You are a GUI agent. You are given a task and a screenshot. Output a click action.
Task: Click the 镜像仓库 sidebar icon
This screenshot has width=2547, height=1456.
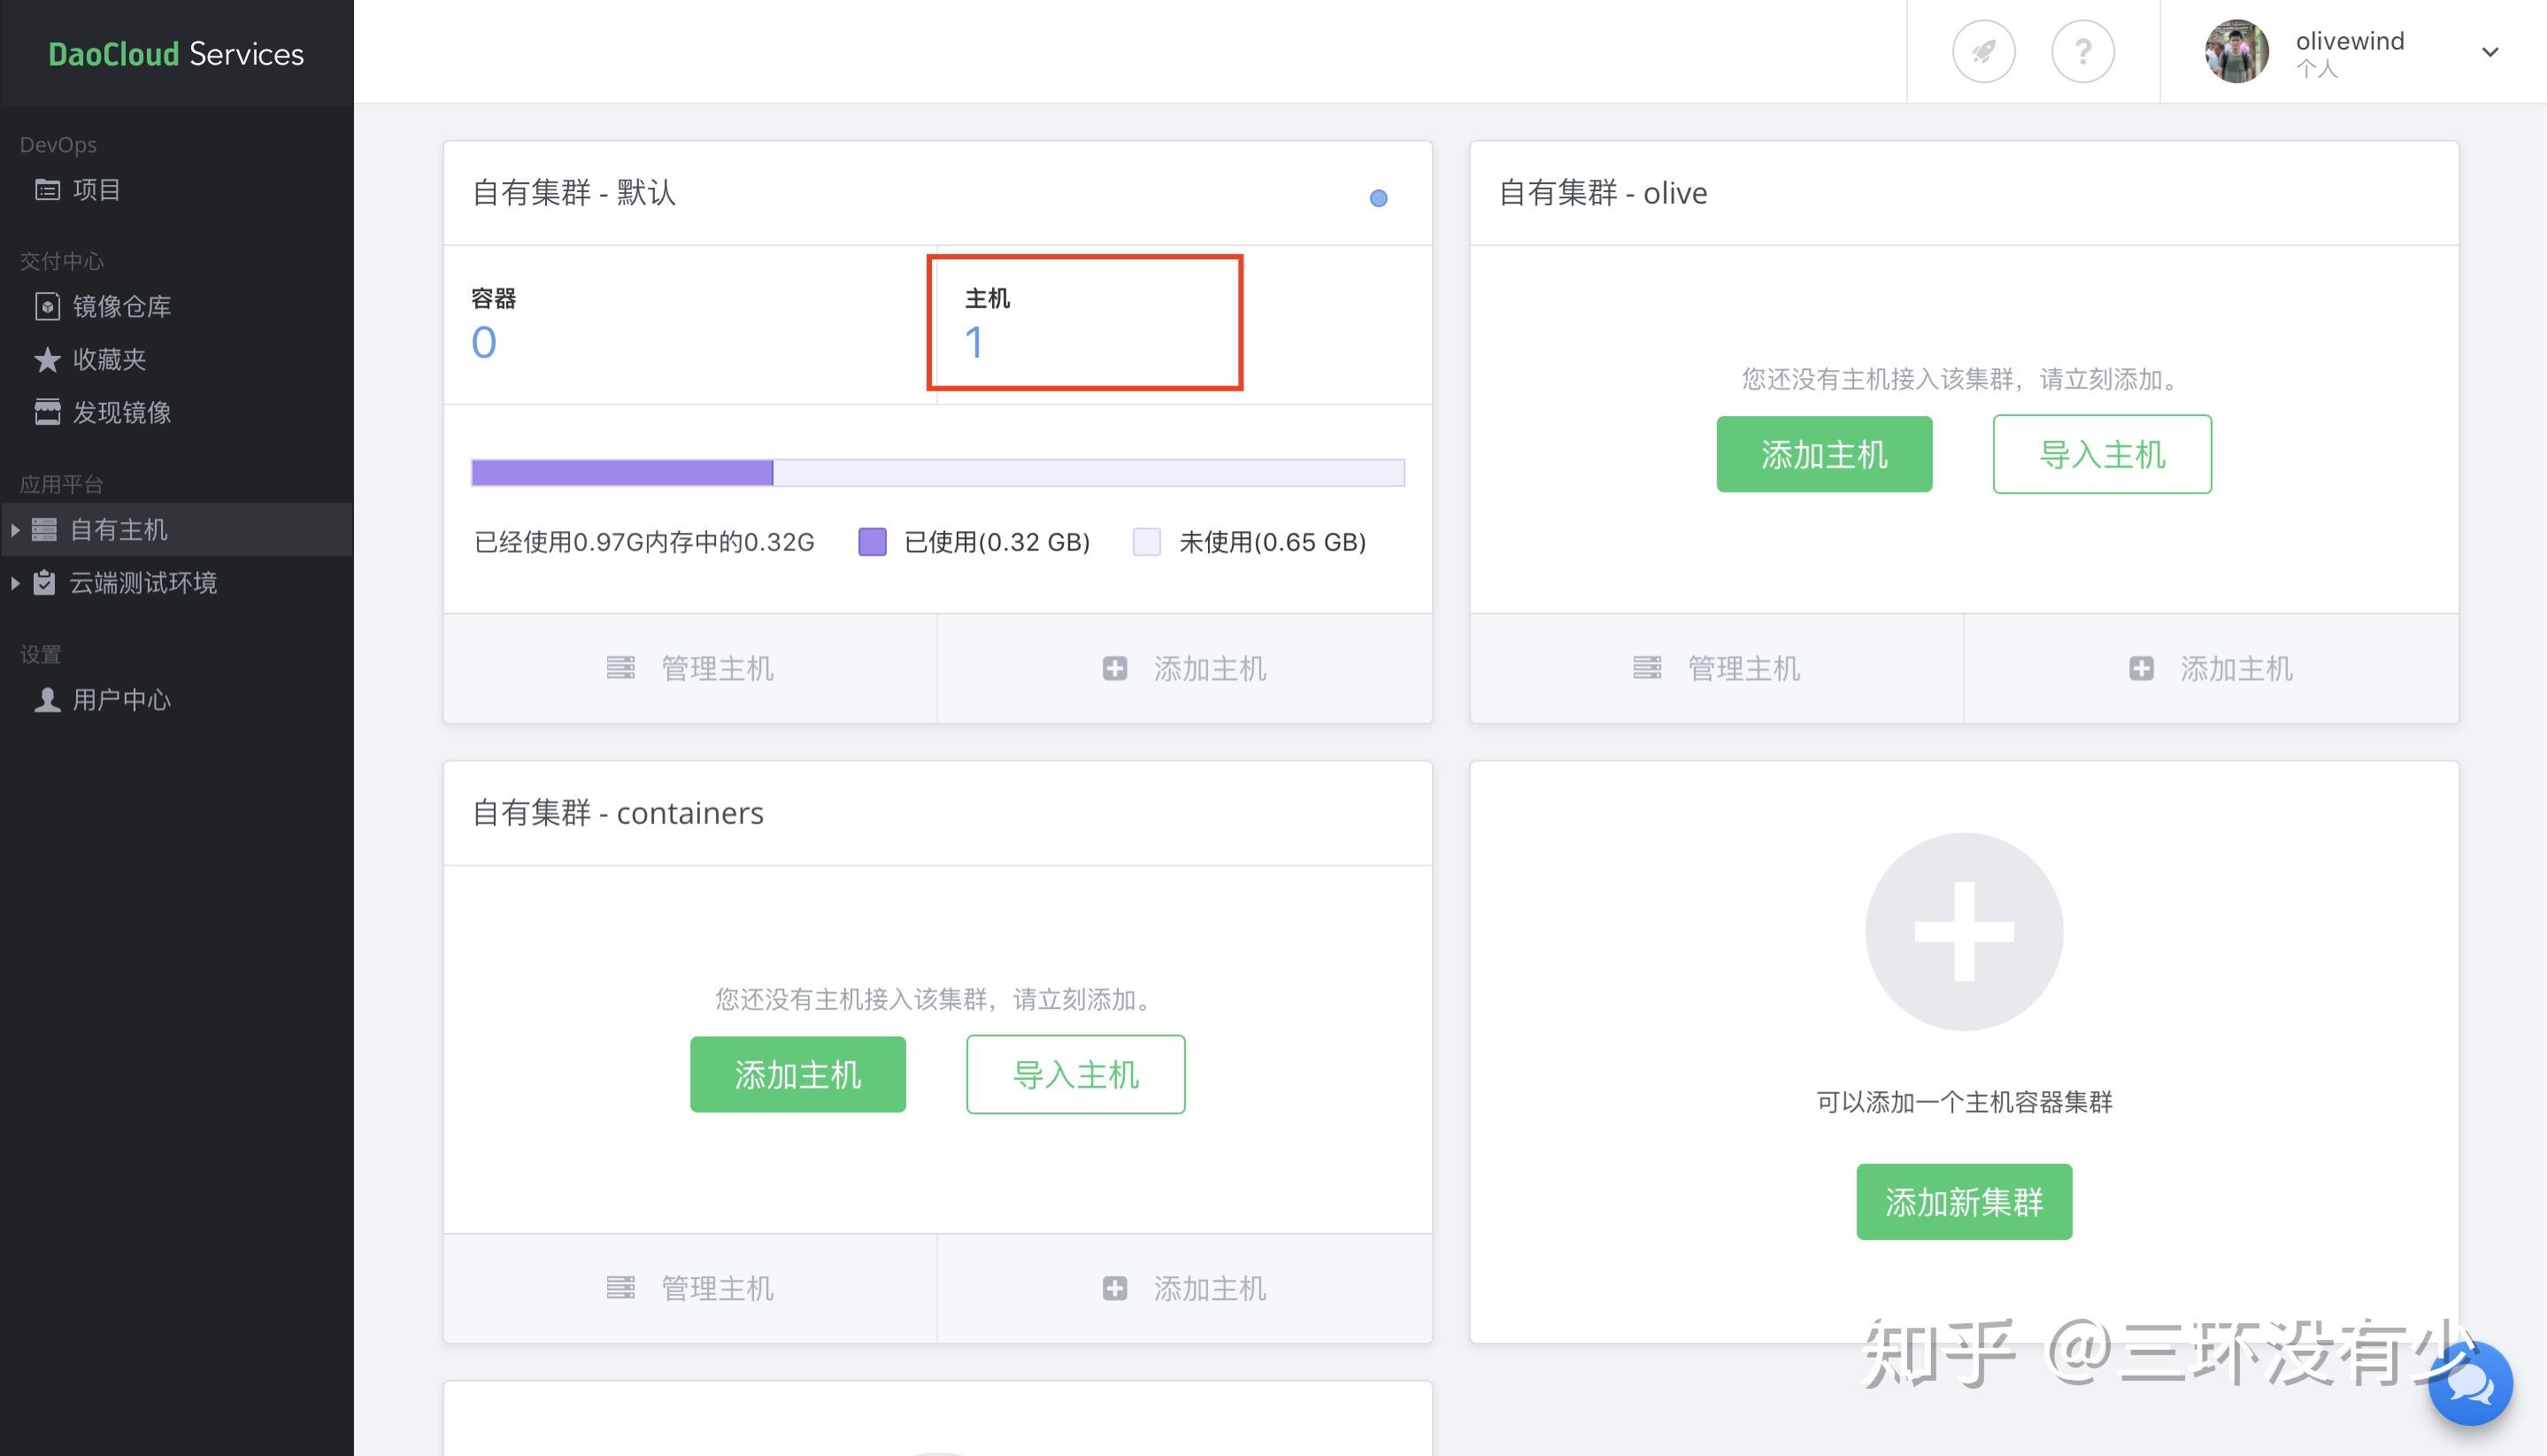coord(47,306)
